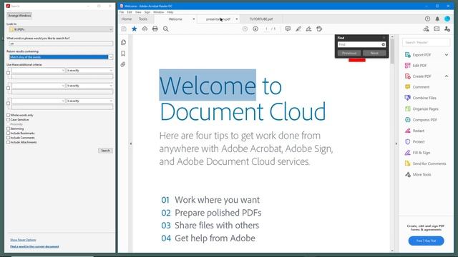Open the third 'Is exactly' condition dropdown

(89, 101)
